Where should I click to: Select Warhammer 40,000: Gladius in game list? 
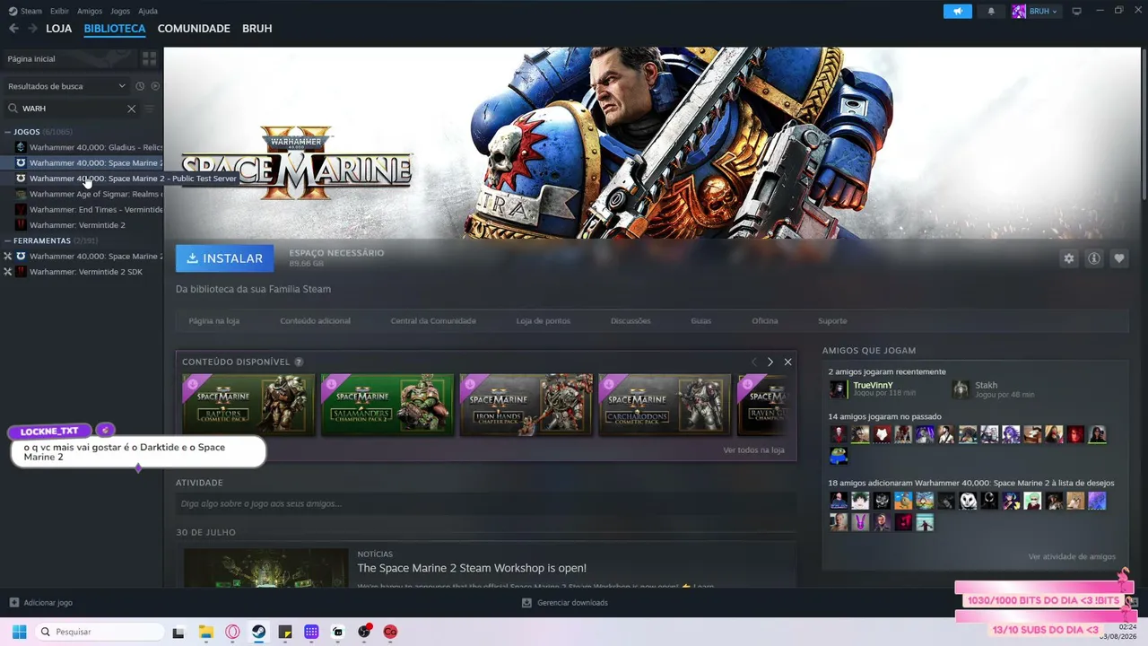coord(82,147)
